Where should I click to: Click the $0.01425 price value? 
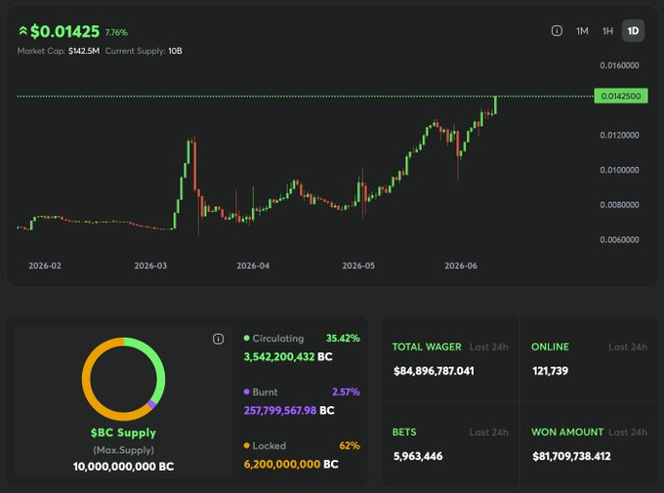64,31
